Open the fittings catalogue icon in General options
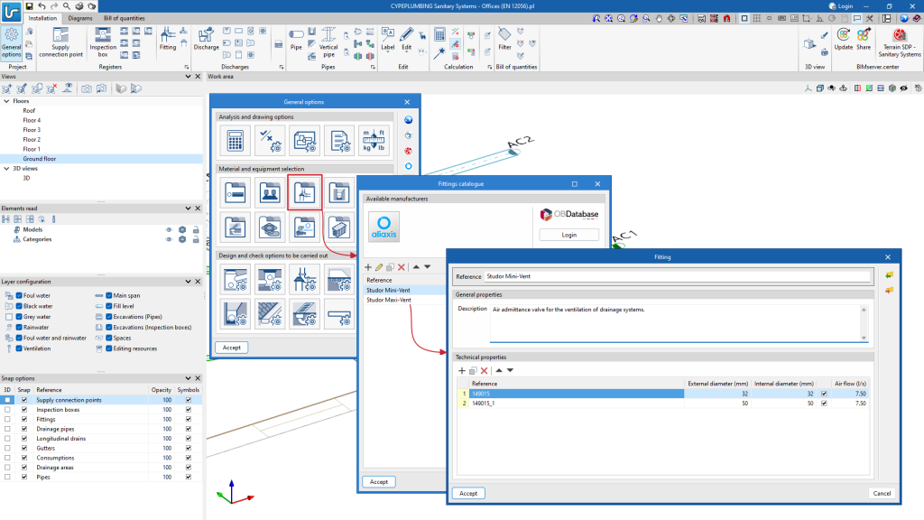The width and height of the screenshot is (924, 520). click(305, 192)
